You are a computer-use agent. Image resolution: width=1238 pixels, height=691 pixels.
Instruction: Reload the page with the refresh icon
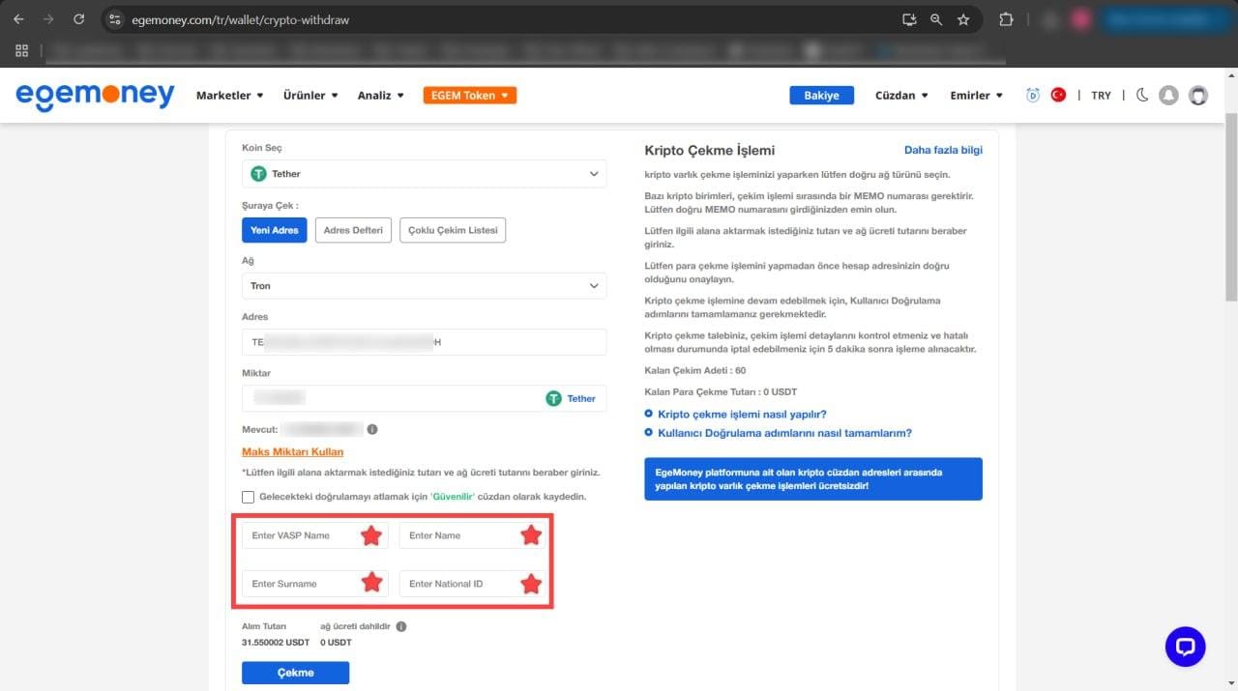79,19
